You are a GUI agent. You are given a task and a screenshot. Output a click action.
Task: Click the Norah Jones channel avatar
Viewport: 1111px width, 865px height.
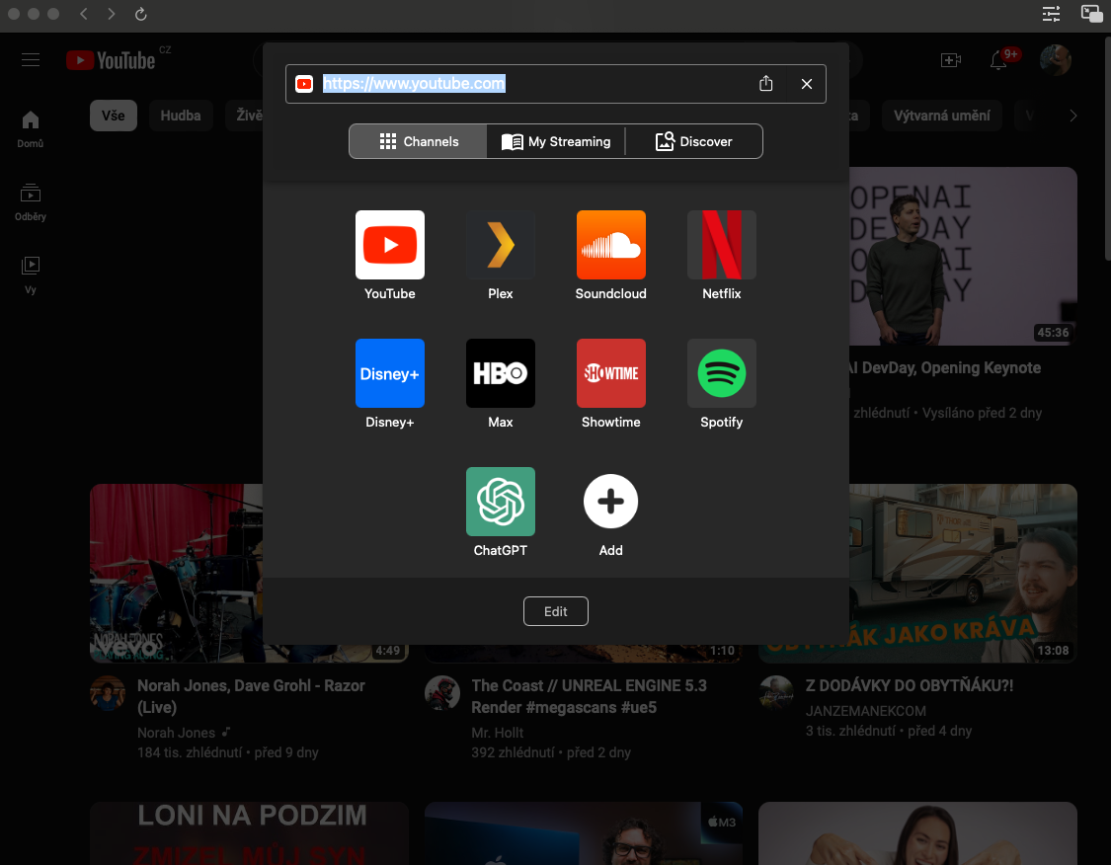108,693
